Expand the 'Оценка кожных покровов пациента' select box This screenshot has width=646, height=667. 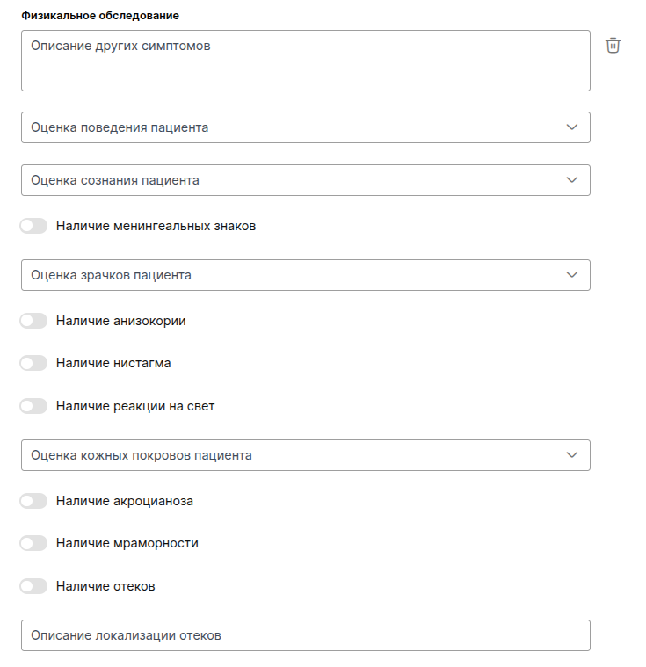click(290, 455)
